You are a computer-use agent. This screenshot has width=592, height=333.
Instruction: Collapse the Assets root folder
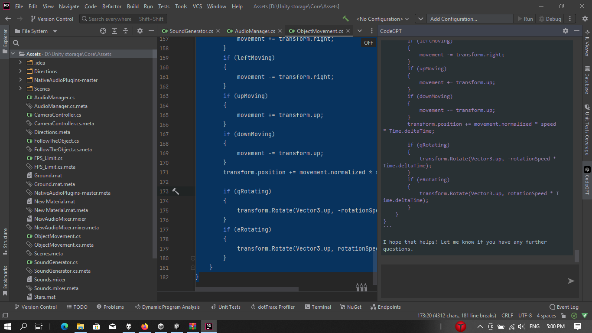13,54
